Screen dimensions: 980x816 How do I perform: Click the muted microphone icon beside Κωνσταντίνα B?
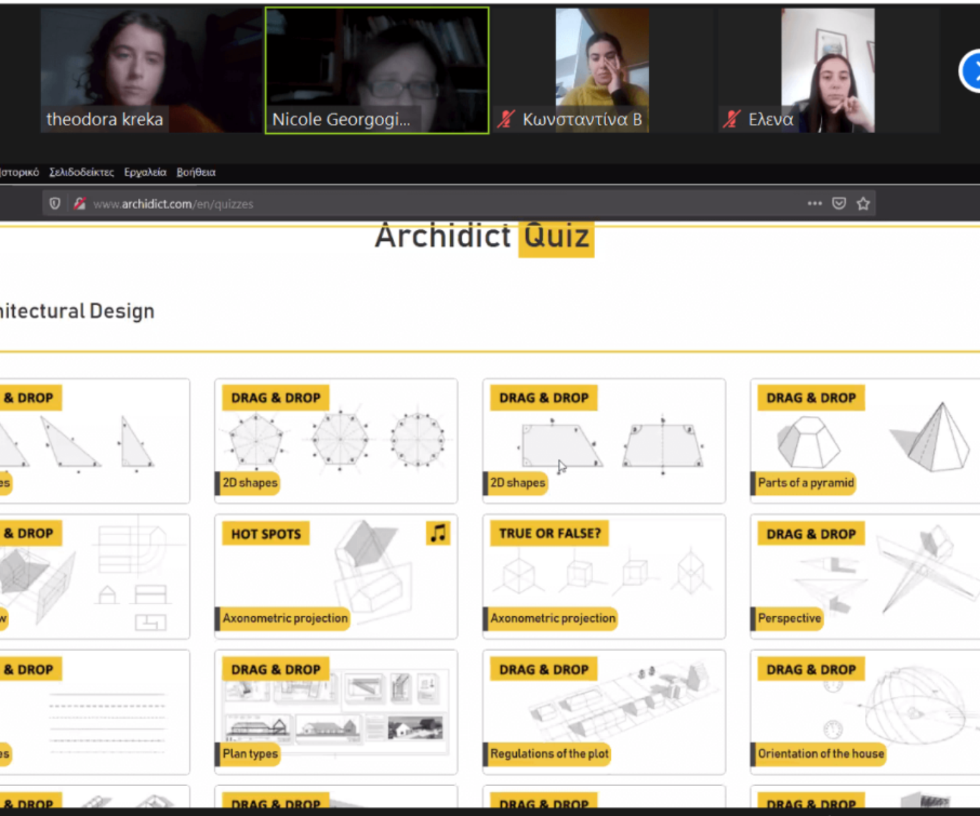pyautogui.click(x=506, y=119)
